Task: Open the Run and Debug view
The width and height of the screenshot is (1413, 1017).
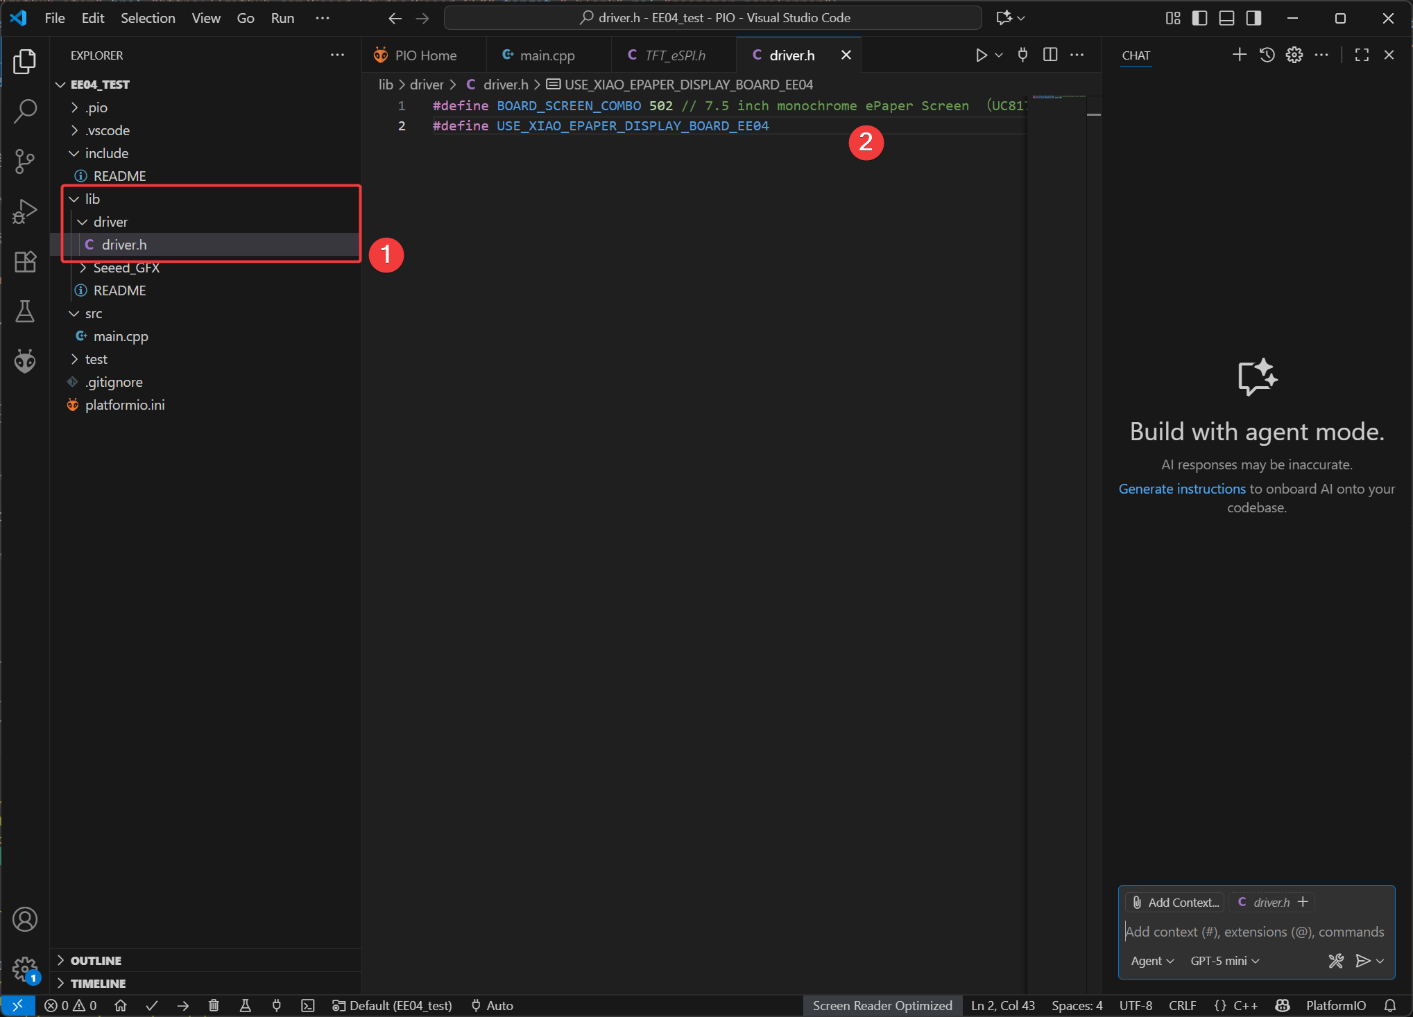Action: (25, 211)
